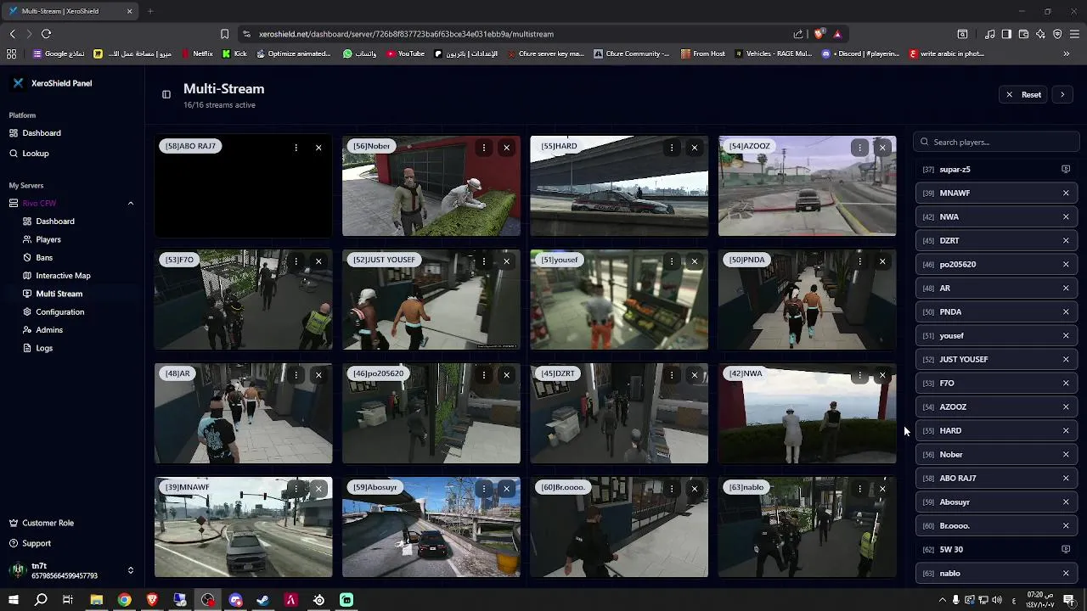Close the [46]po205620 stream tile
Viewport: 1087px width, 611px height.
coord(506,375)
